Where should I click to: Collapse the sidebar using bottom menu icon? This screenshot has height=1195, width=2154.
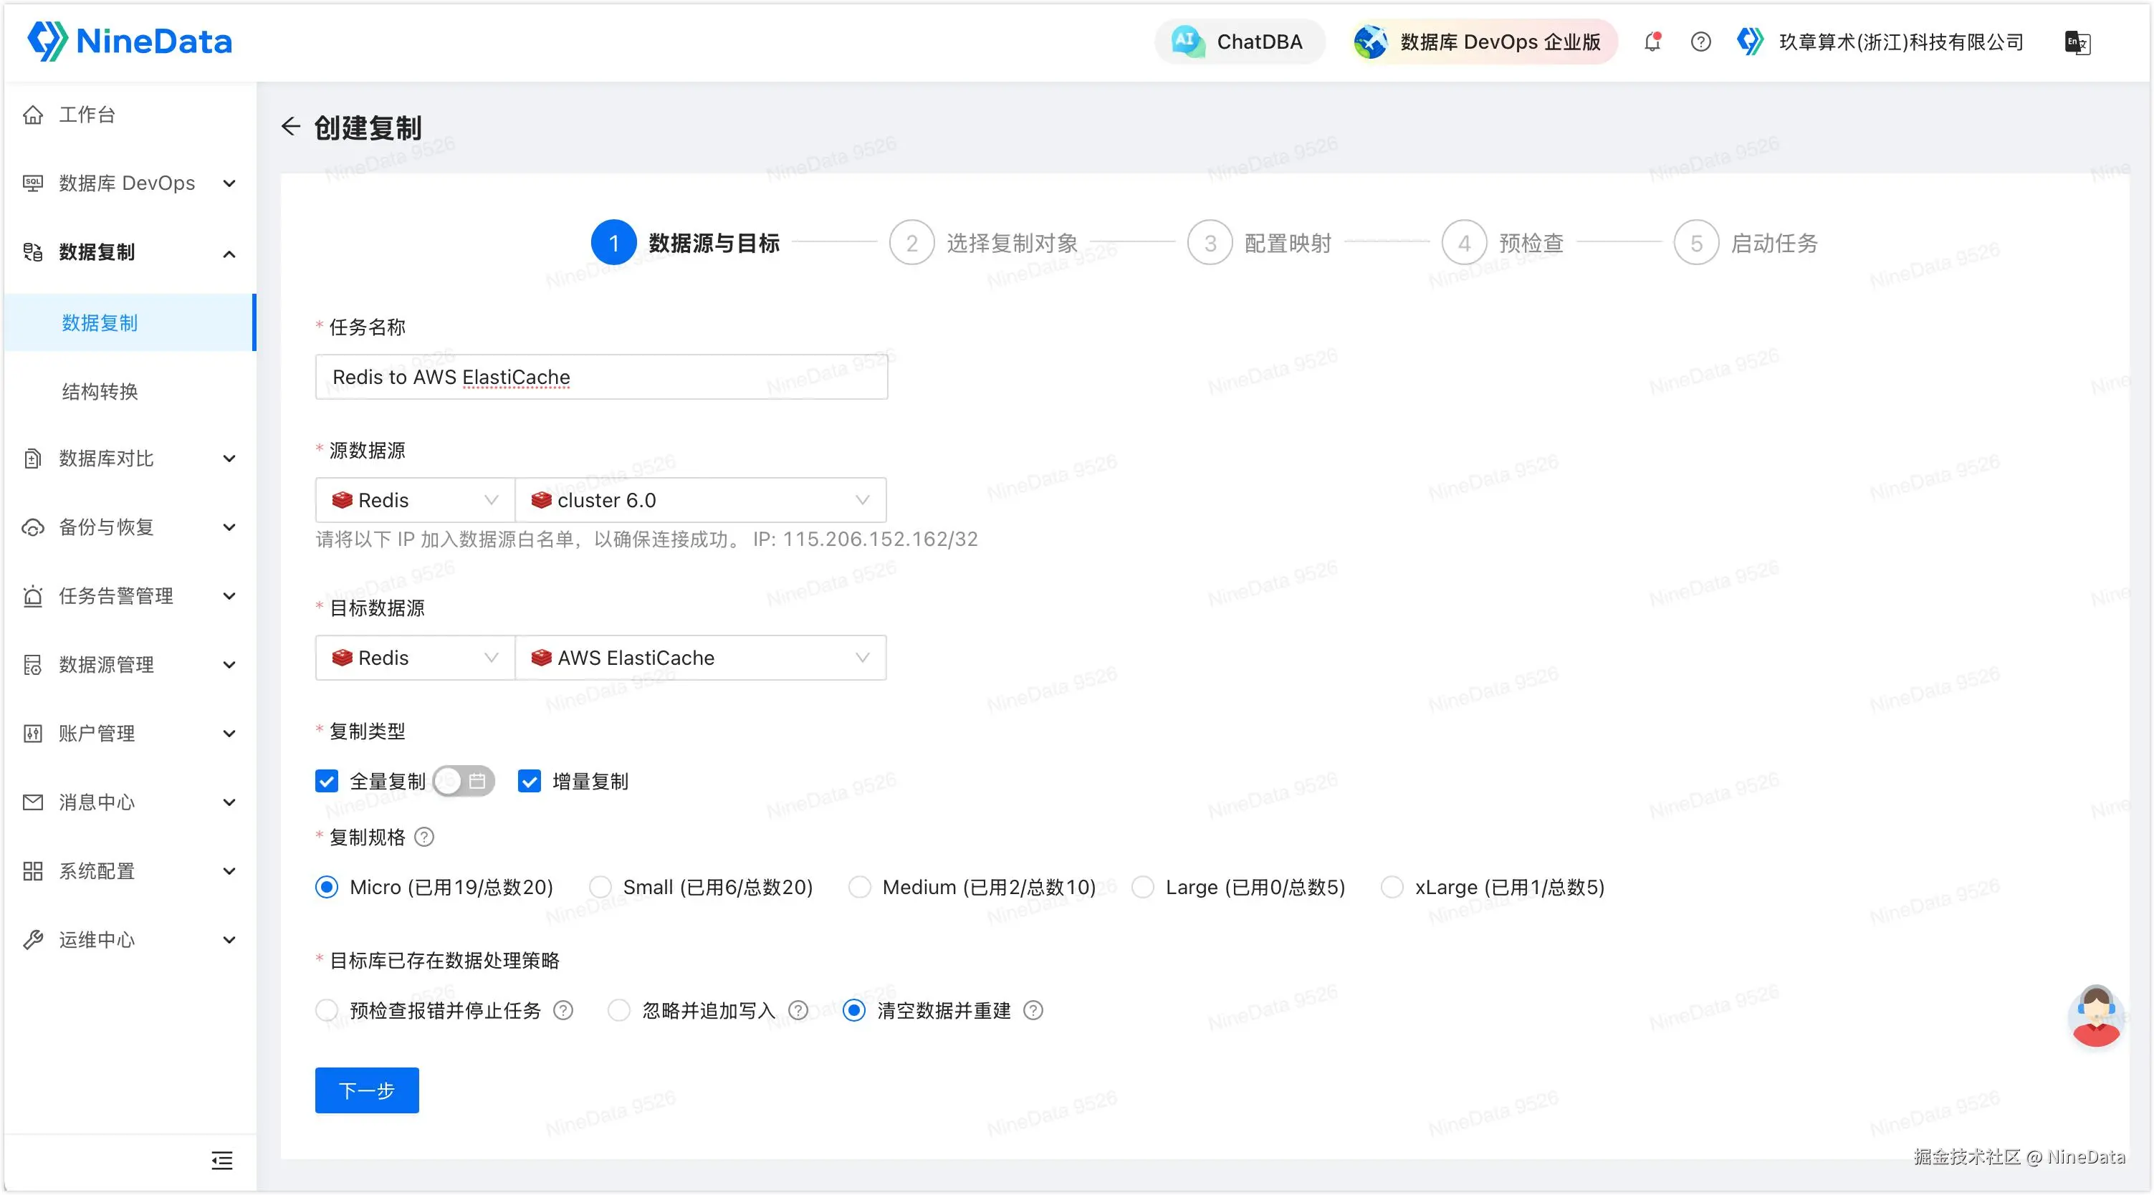221,1160
